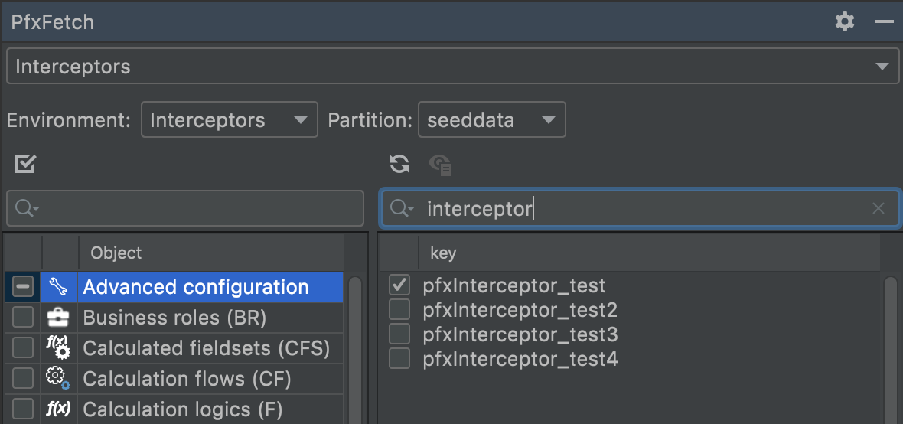
Task: Click the select all checkmark icon
Action: 25,164
